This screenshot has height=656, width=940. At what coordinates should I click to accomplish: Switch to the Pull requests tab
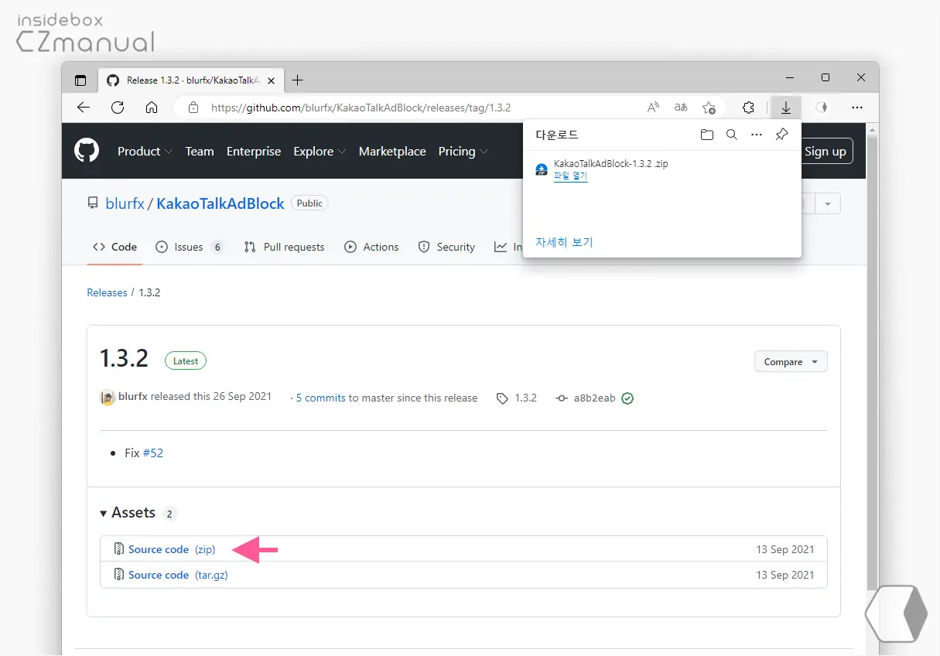coord(284,247)
